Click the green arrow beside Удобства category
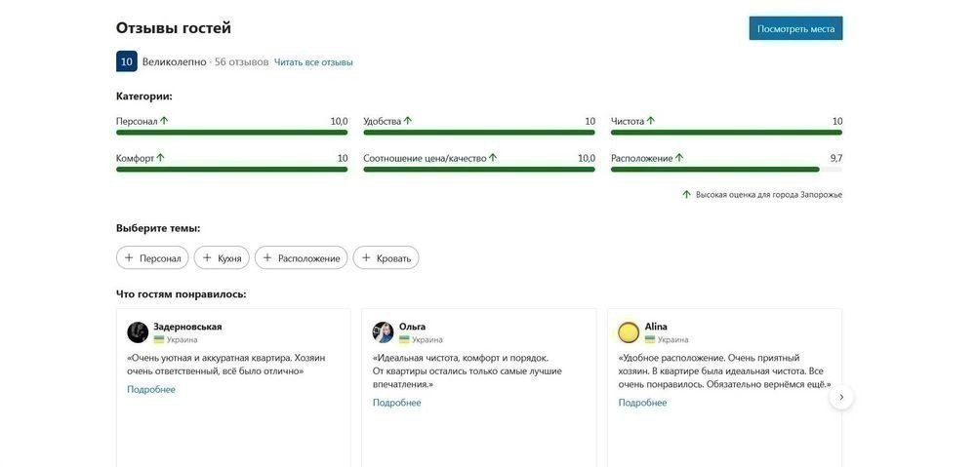Screen dimensions: 976x467 [x=408, y=121]
